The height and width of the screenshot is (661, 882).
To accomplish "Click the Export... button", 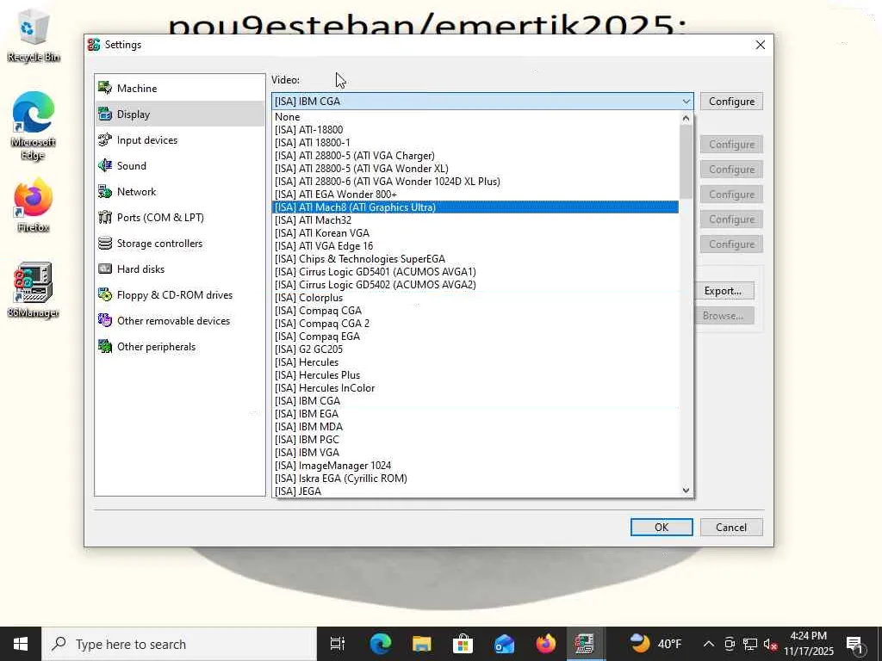I will click(x=723, y=291).
